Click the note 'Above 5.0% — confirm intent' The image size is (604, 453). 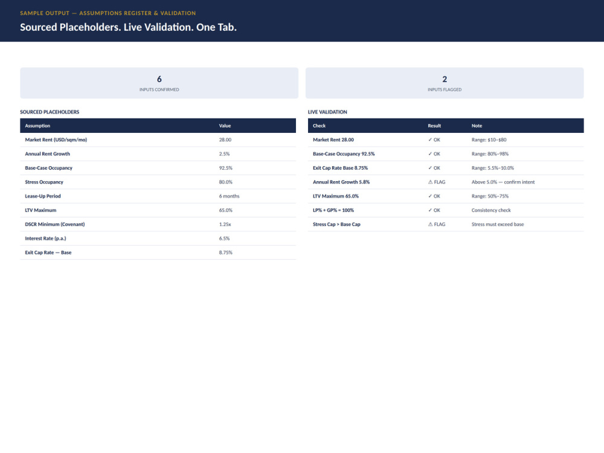click(503, 182)
